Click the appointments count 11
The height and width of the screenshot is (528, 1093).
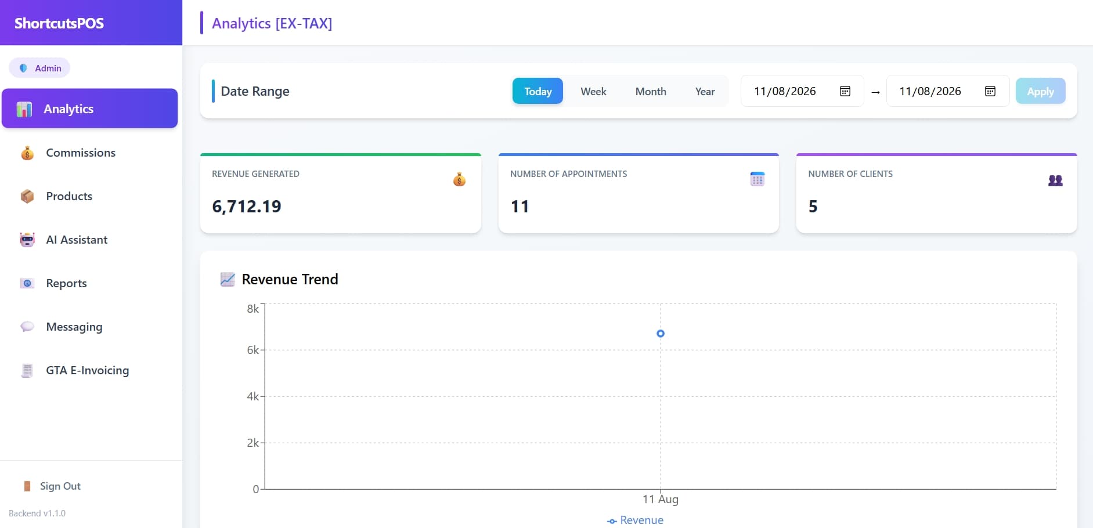(x=520, y=207)
